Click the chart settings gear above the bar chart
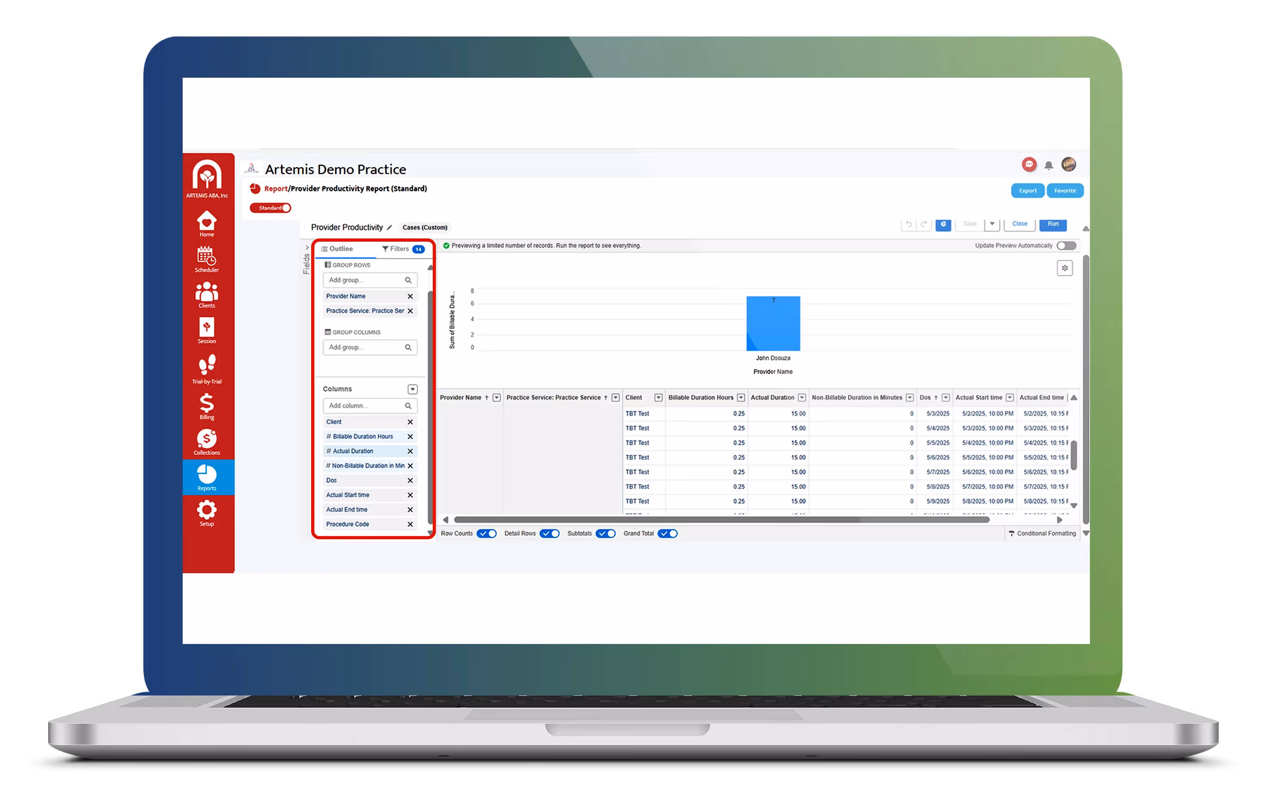Screen dimensions: 1267x808 tap(1065, 268)
